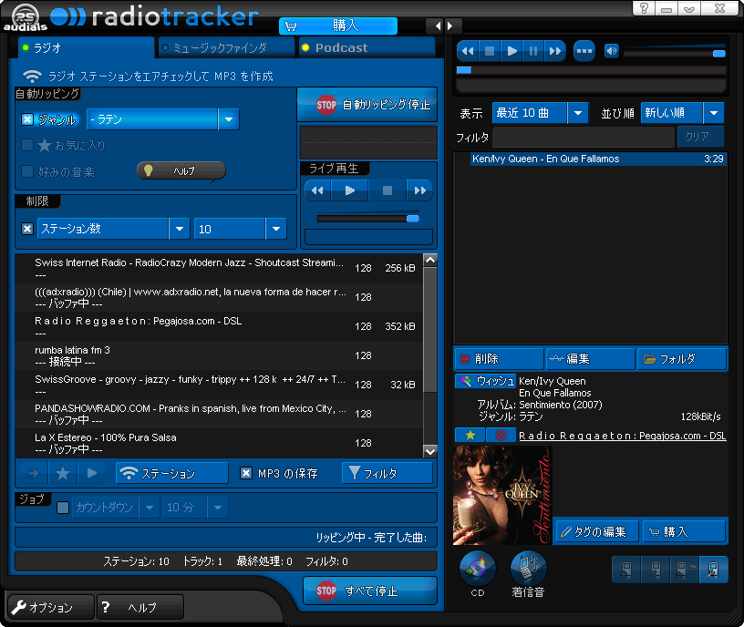The width and height of the screenshot is (744, 627).
Task: Open the Radio Reggaeton Pegajosa.com link
Action: (x=622, y=436)
